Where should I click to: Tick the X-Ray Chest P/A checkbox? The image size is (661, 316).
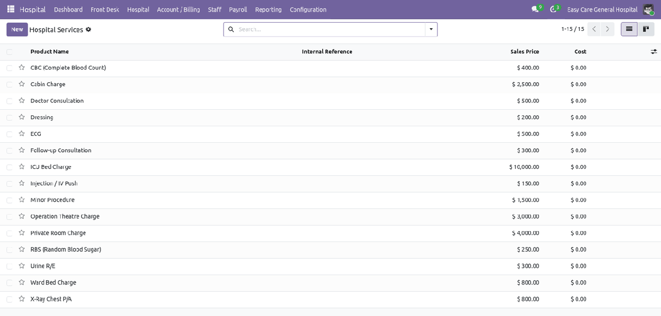[9, 299]
